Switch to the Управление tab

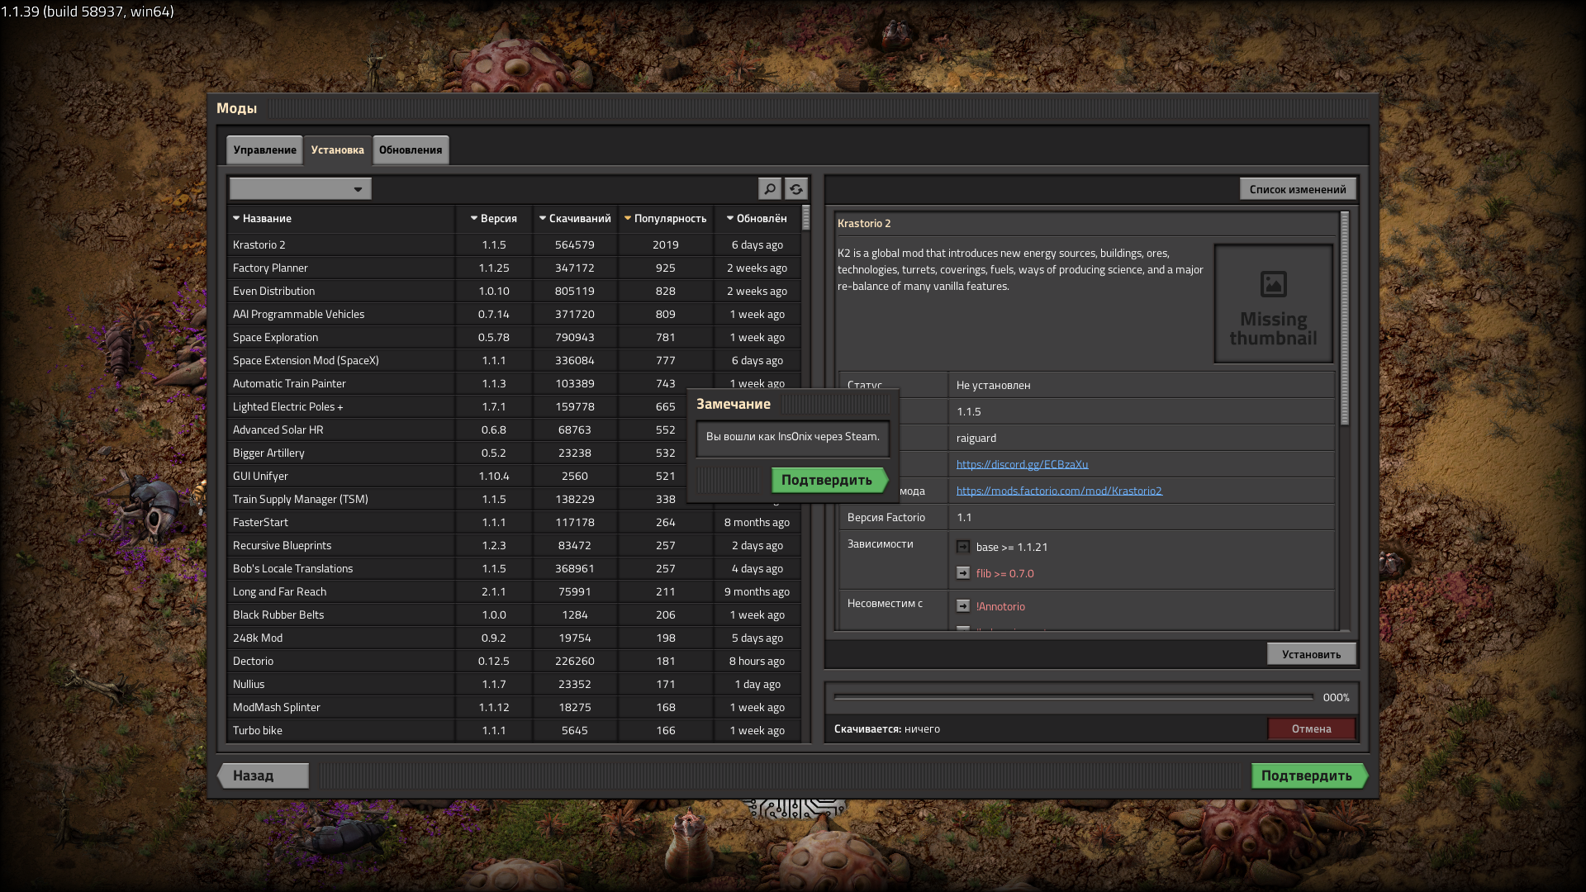264,149
